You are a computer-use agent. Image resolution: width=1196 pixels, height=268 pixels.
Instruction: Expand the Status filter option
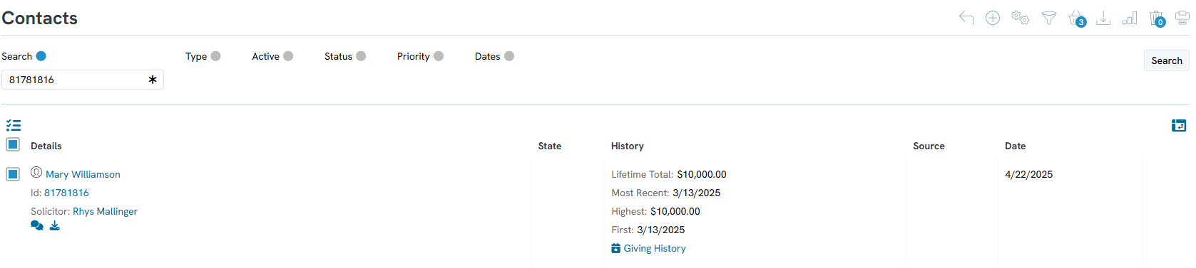[361, 56]
